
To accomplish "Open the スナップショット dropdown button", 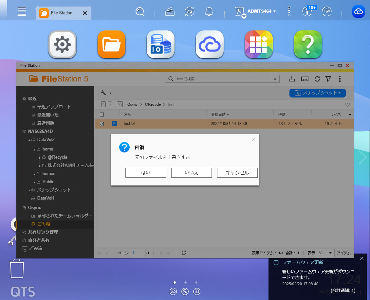I will click(317, 93).
